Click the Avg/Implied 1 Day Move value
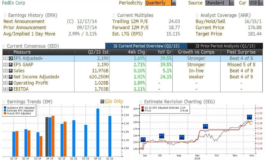The width and height of the screenshot is (265, 160). pos(83,34)
